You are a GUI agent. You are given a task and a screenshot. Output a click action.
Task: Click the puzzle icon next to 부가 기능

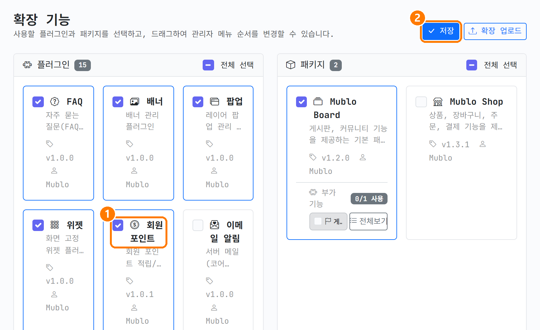coord(313,192)
